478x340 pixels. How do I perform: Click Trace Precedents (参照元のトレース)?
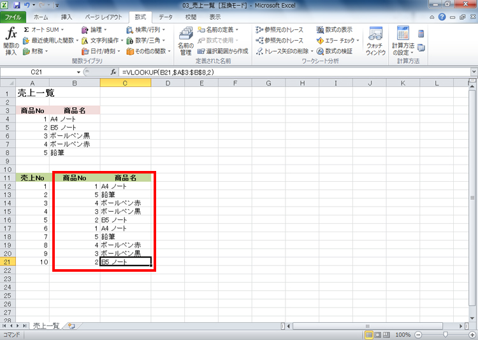[280, 30]
